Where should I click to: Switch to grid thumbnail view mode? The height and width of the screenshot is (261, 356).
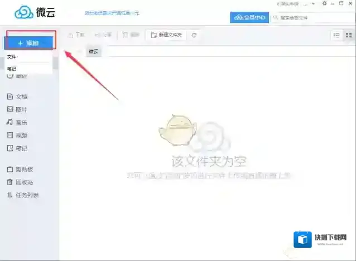coord(349,35)
